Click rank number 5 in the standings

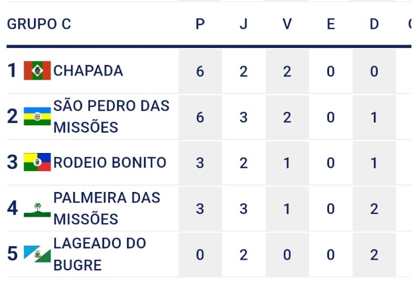[x=12, y=254]
